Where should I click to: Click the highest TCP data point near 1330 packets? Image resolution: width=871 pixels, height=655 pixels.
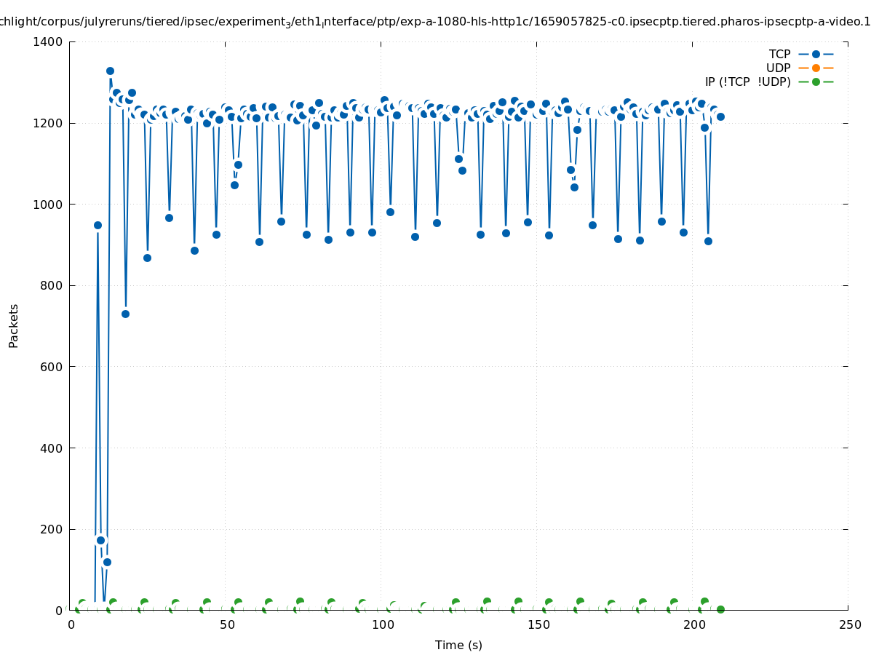(x=110, y=71)
